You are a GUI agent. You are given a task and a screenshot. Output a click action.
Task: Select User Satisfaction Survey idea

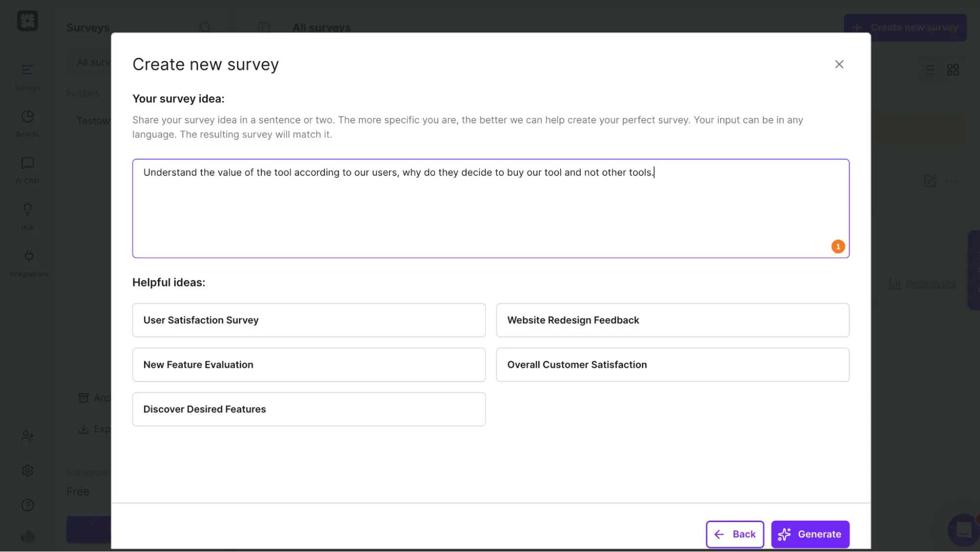(308, 320)
